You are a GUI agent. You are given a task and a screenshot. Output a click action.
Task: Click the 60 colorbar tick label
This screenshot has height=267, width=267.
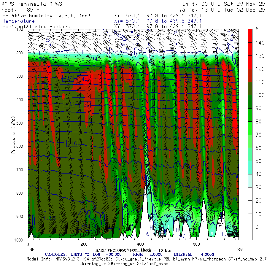[258, 148]
